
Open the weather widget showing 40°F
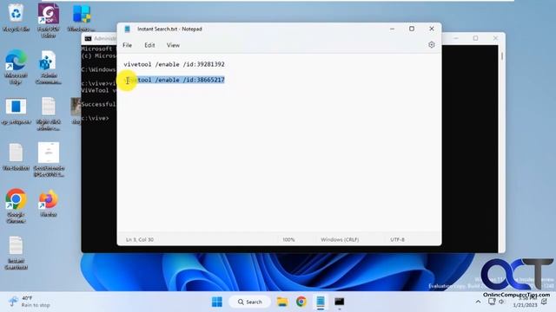[x=29, y=302]
